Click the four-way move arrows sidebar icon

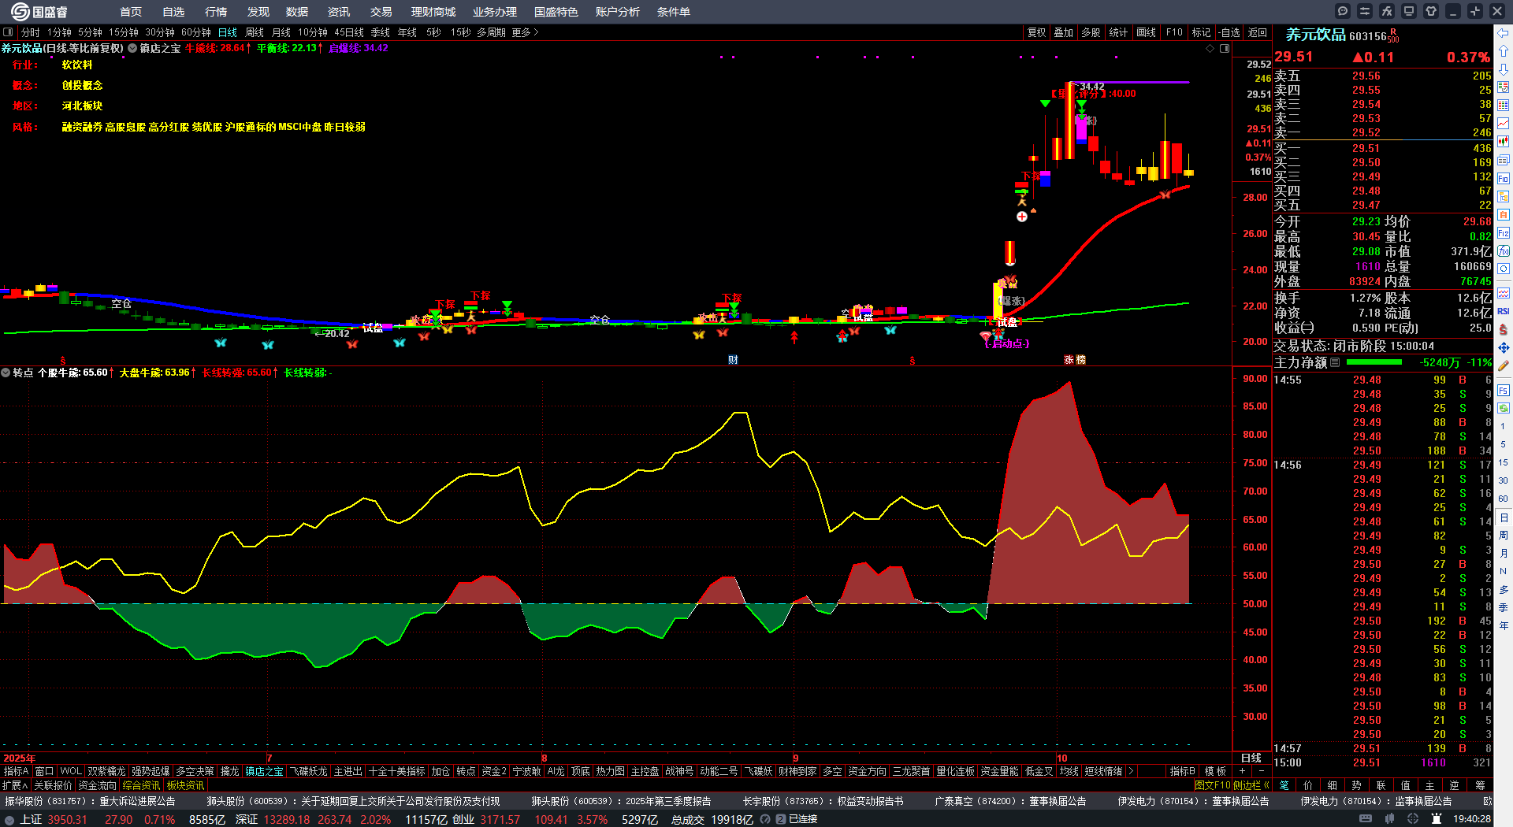pos(1504,347)
